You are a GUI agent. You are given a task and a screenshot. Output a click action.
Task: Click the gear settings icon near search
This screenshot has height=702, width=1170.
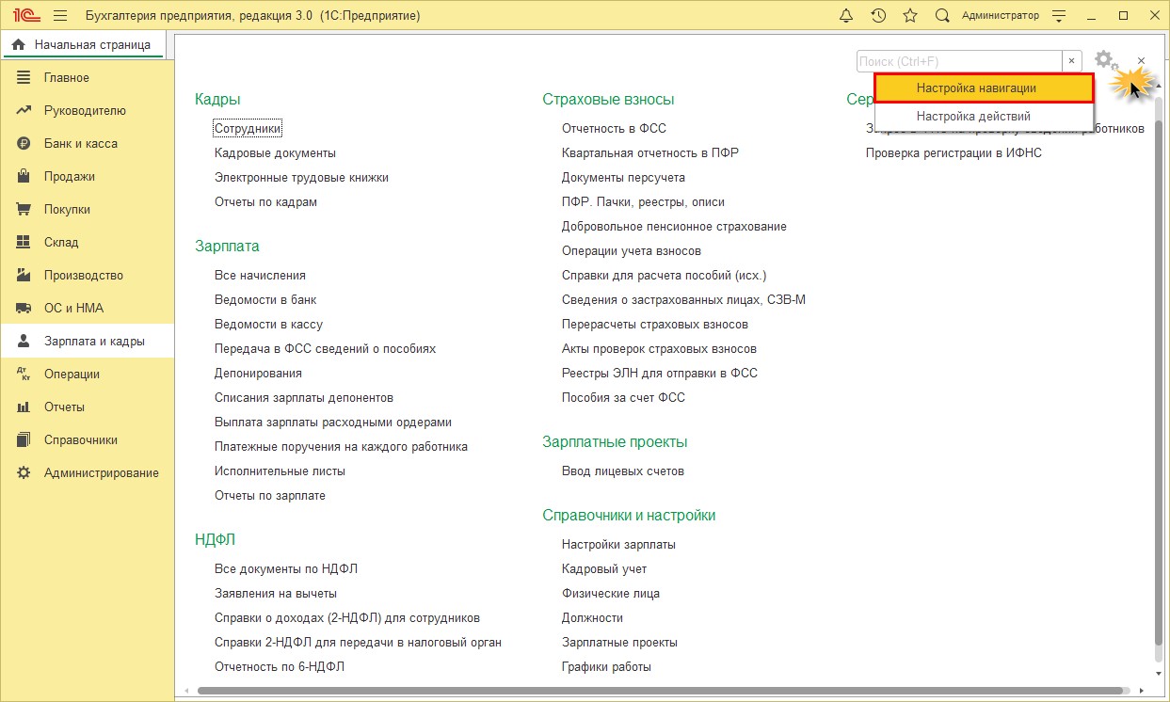coord(1104,60)
